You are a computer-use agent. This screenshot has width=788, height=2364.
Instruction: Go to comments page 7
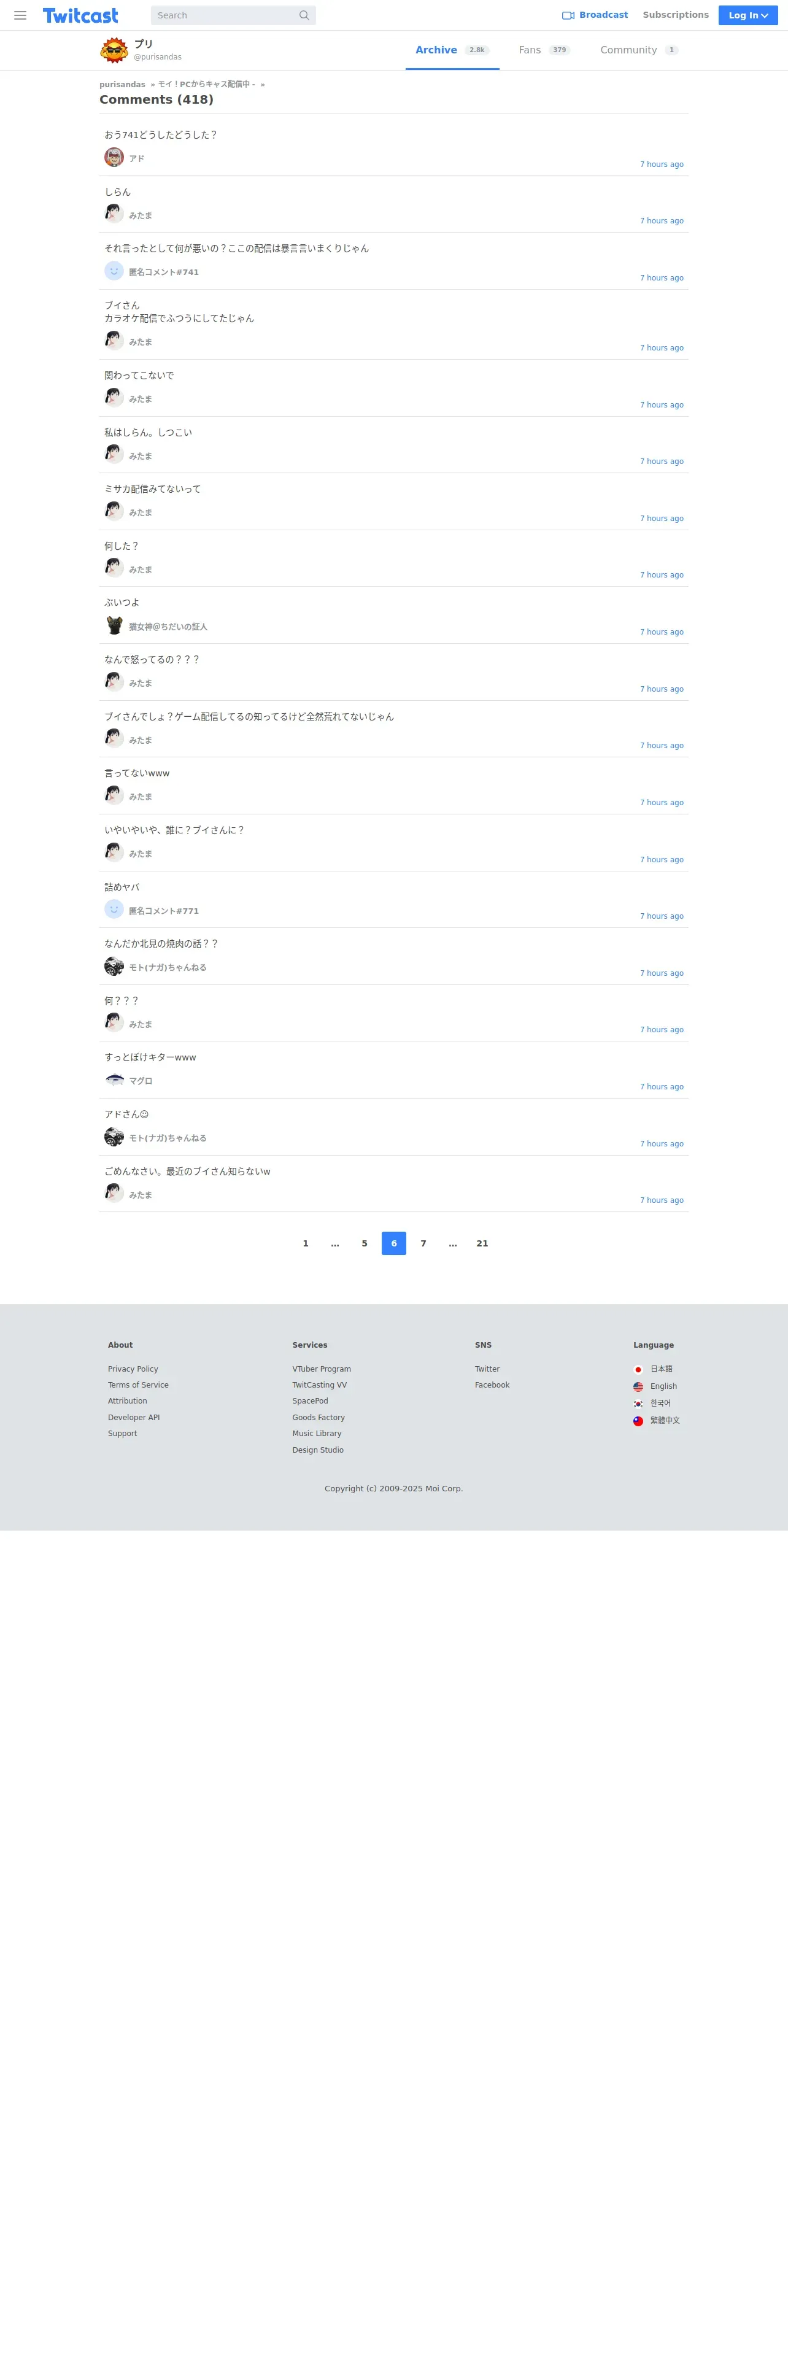[x=423, y=1243]
